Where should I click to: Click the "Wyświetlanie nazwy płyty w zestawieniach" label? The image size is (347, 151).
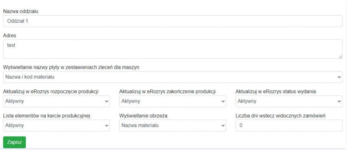point(71,67)
